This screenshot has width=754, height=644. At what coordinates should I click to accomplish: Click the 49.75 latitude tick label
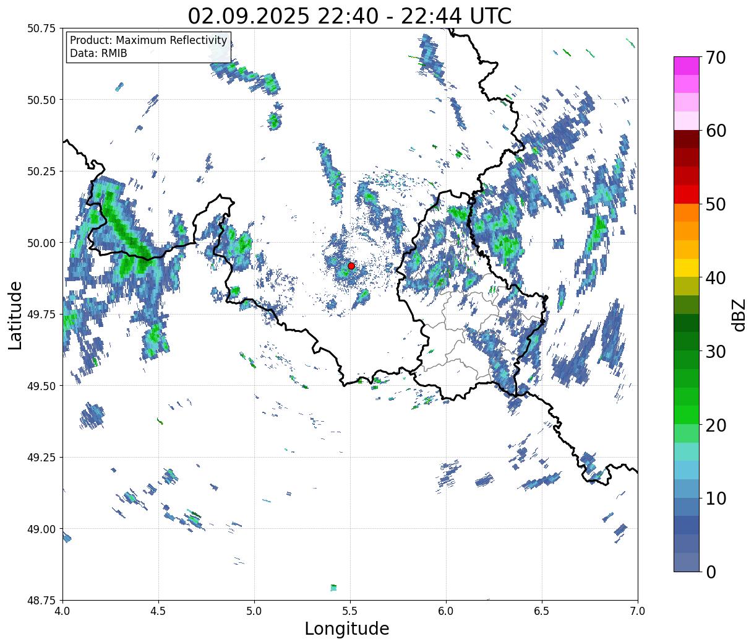[41, 315]
